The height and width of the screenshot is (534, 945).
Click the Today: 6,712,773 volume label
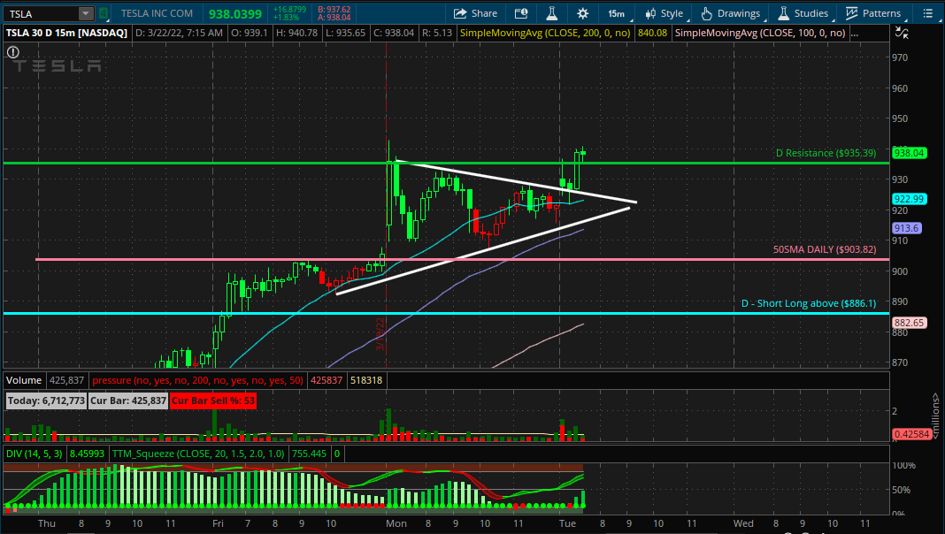[46, 401]
